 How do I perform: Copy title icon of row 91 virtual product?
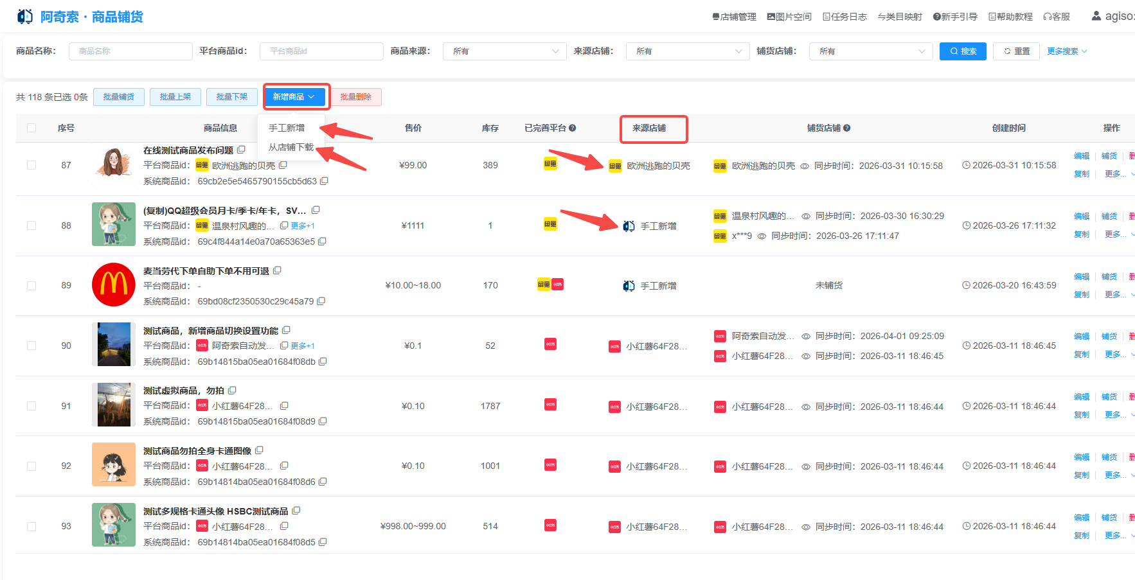(x=232, y=390)
